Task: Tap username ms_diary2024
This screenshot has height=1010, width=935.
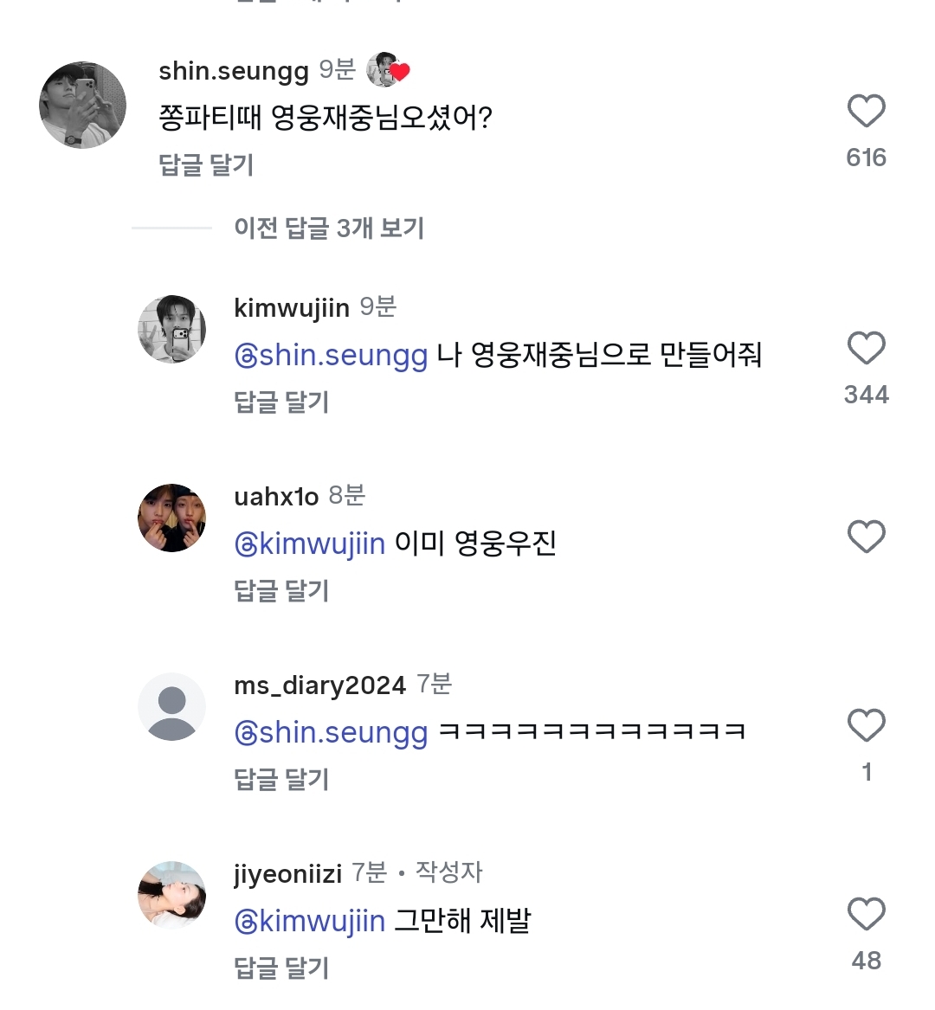Action: tap(319, 685)
